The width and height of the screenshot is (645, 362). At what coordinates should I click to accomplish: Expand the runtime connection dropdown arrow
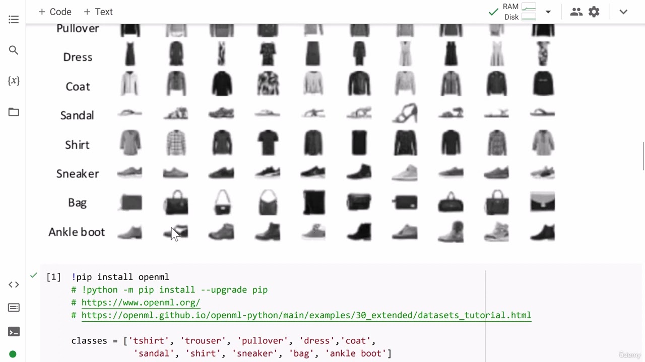tap(548, 12)
